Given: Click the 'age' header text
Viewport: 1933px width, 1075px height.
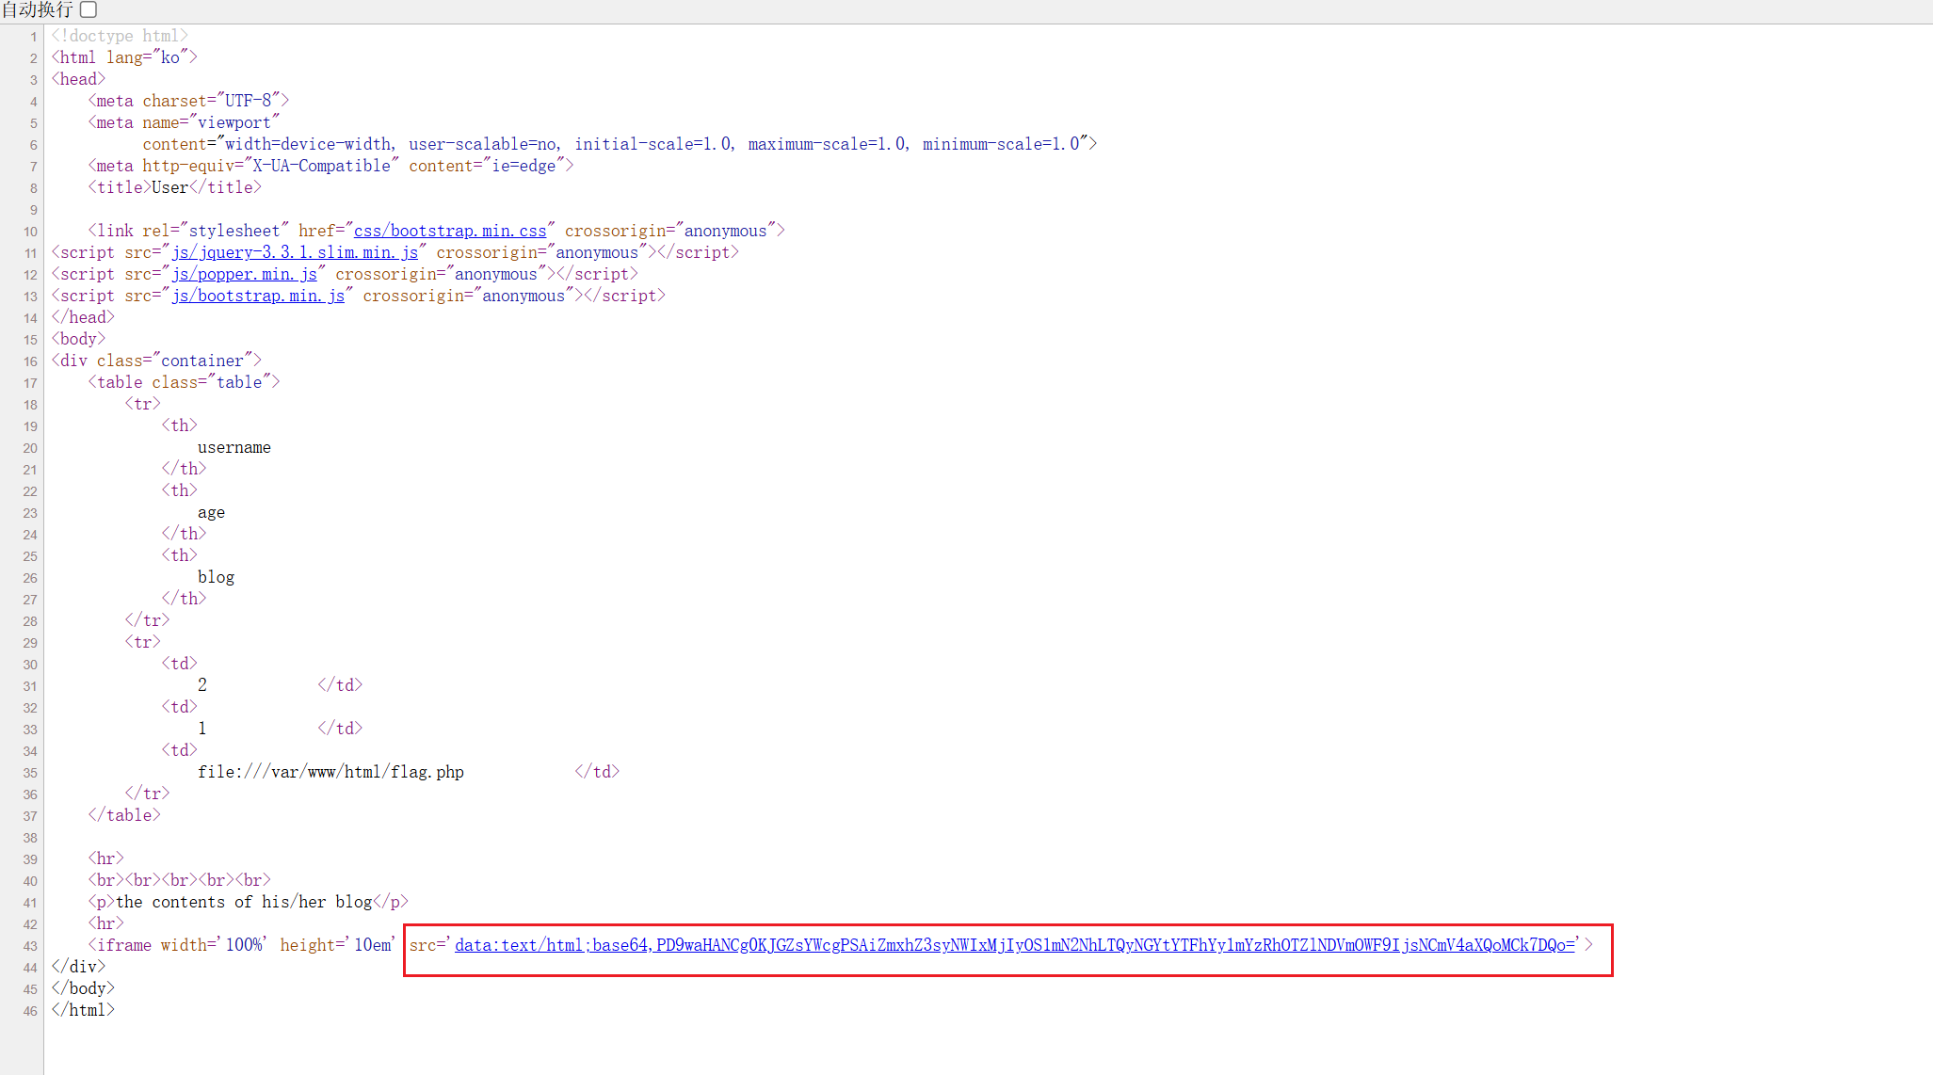Looking at the screenshot, I should [x=211, y=512].
